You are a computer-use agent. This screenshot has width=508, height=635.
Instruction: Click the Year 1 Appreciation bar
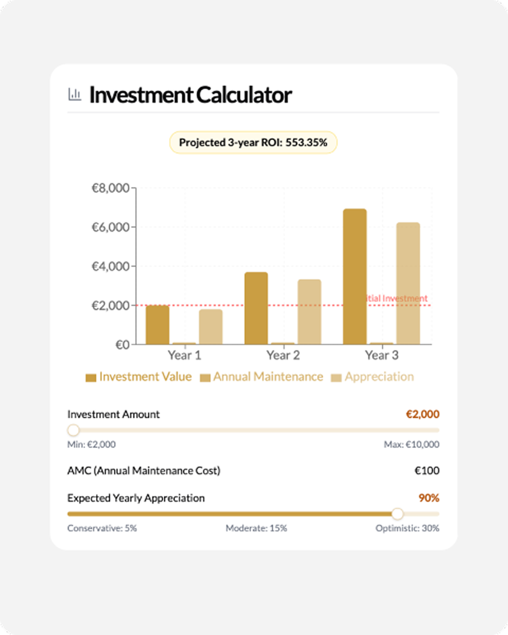tap(211, 327)
